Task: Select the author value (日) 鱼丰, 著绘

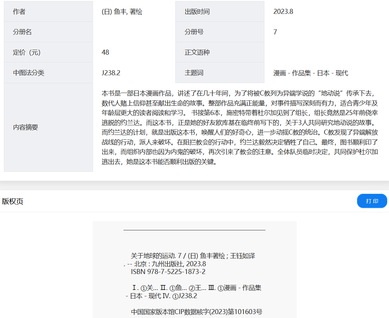Action: [122, 12]
